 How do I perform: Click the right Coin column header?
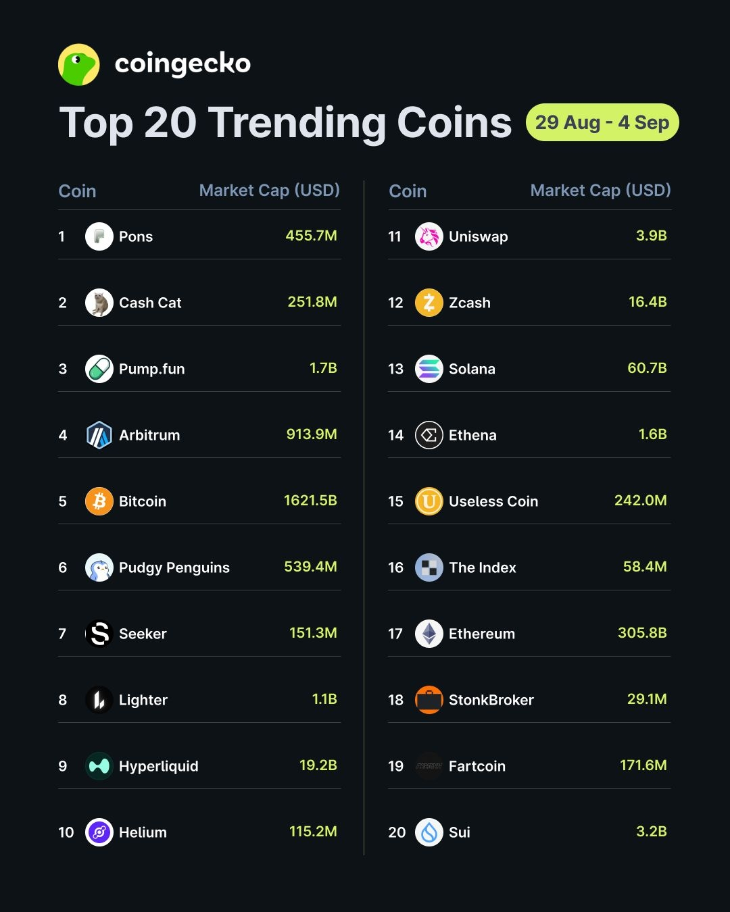coord(408,191)
